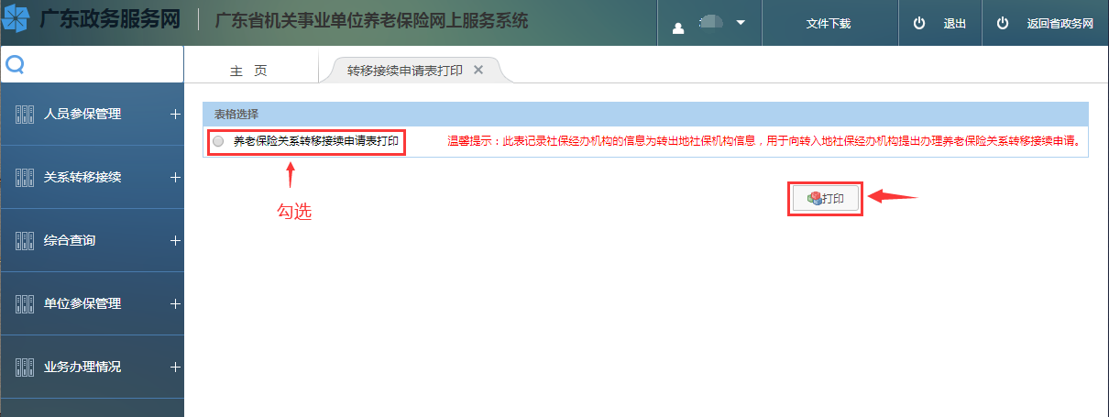Viewport: 1109px width, 417px height.
Task: Open 文件下载 in the top bar
Action: pos(828,24)
